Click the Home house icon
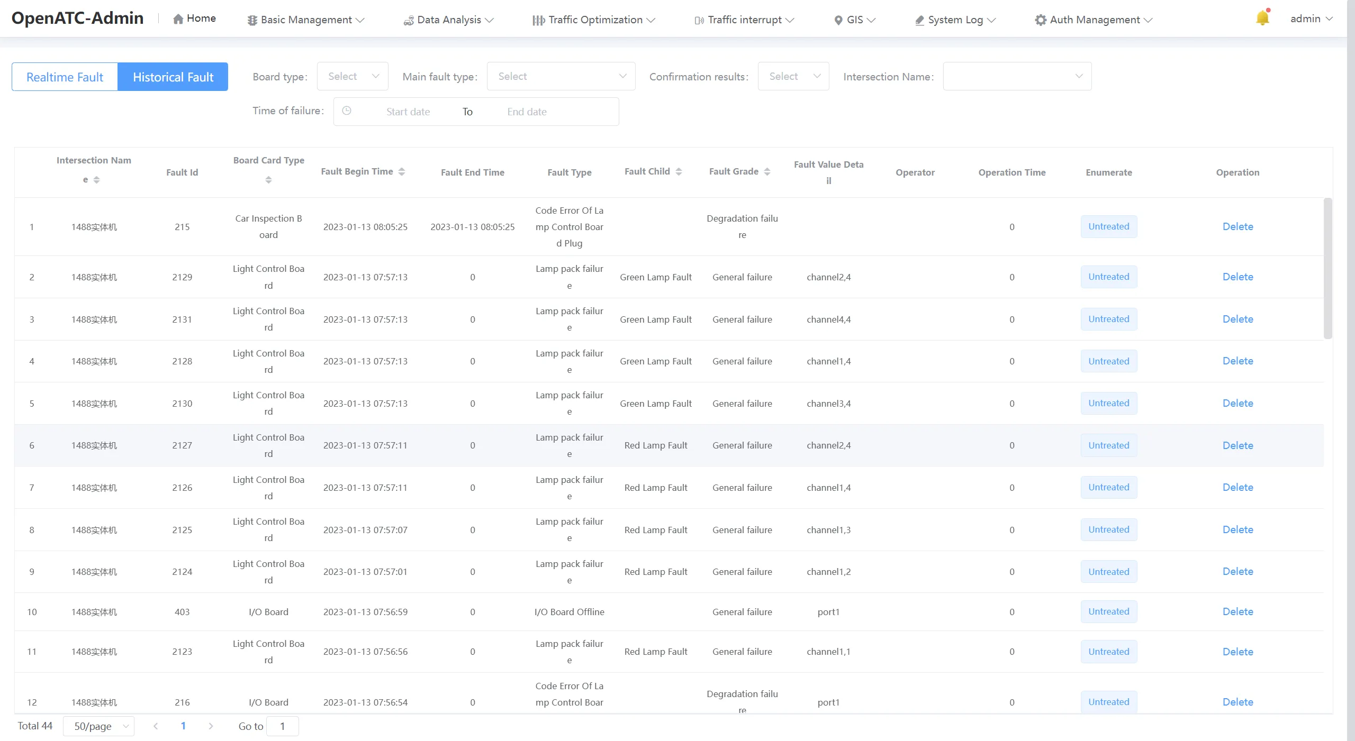Screen dimensions: 1355x741 coord(178,19)
